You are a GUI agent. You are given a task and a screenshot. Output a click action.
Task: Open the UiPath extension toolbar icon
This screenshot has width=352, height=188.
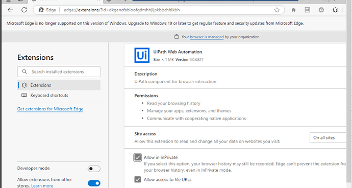(x=307, y=10)
